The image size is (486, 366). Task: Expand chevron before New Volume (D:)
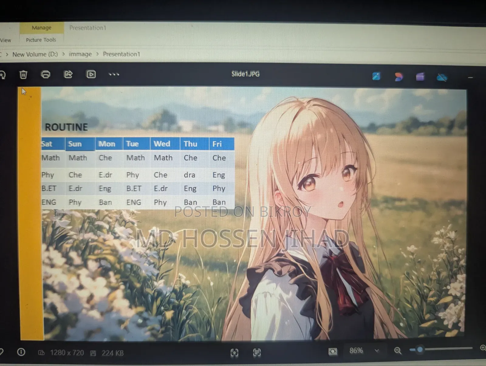coord(7,55)
